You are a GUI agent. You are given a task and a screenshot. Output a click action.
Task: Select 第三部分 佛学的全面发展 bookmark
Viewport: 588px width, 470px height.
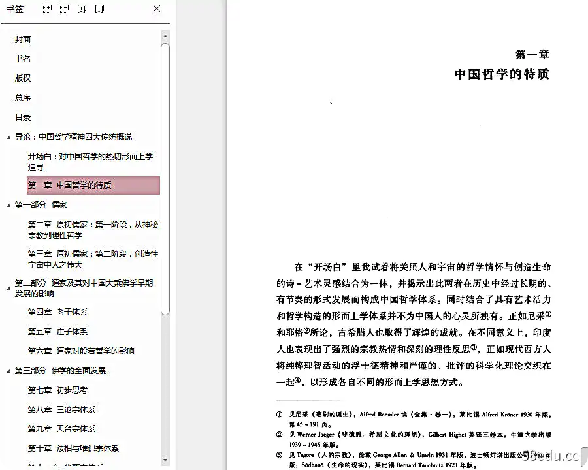point(60,371)
